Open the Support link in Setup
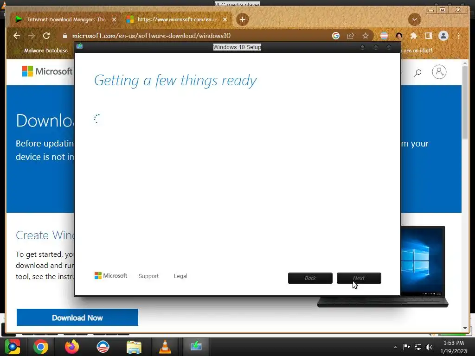The height and width of the screenshot is (356, 475). [x=149, y=276]
